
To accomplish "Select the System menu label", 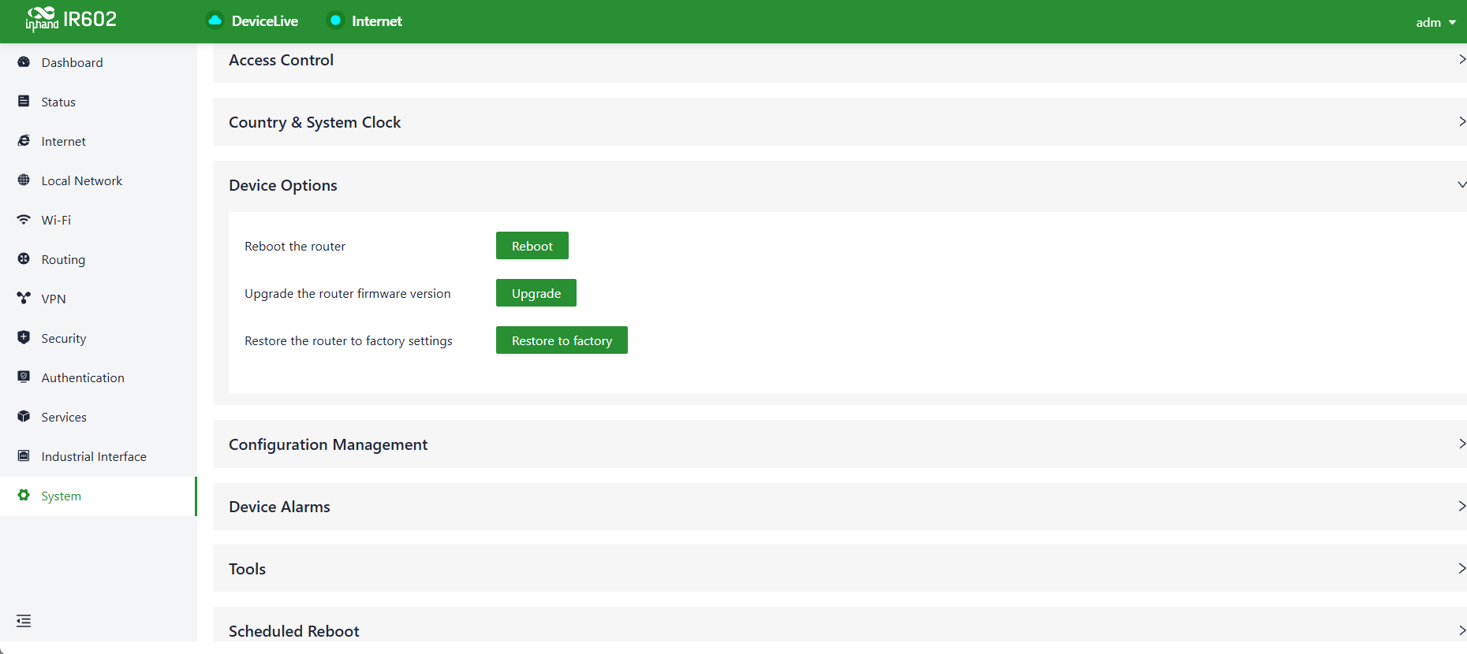I will 62,496.
